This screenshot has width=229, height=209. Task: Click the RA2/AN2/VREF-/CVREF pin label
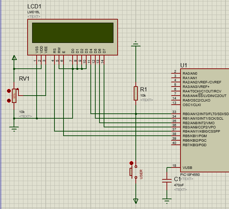[202, 82]
